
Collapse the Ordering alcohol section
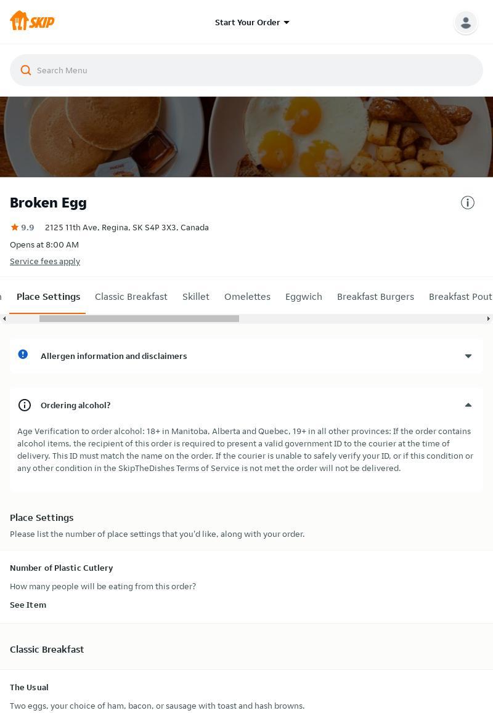click(468, 405)
